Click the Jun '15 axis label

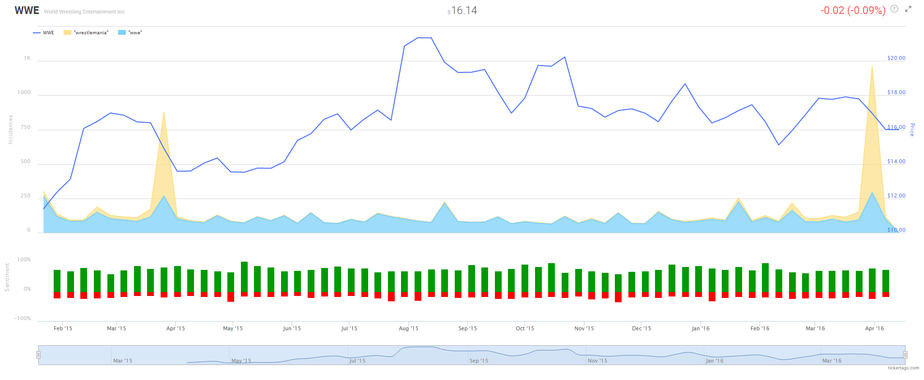pos(292,328)
